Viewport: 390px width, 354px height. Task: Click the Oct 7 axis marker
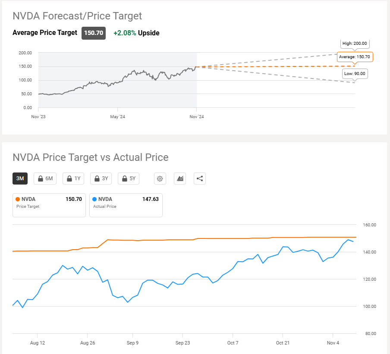(233, 343)
